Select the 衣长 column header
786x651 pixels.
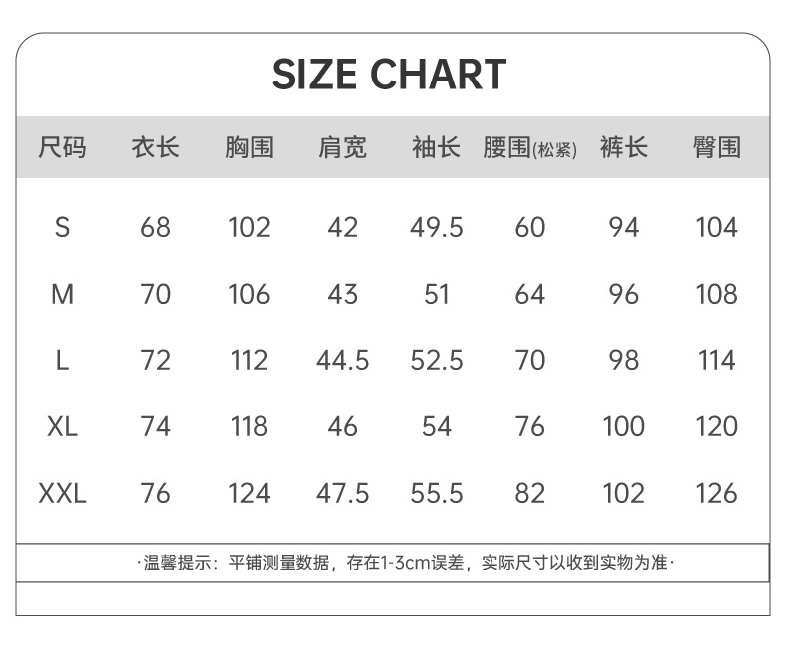155,148
